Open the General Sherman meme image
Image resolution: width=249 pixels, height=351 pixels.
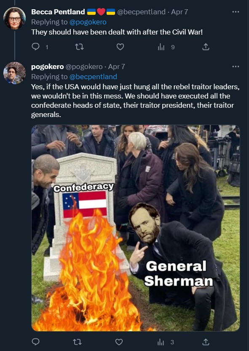[x=136, y=228]
